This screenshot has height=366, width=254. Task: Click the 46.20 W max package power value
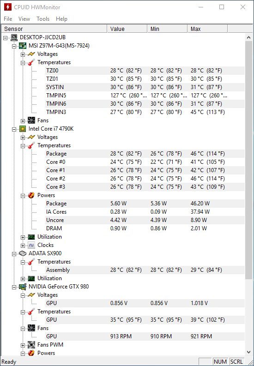point(200,204)
